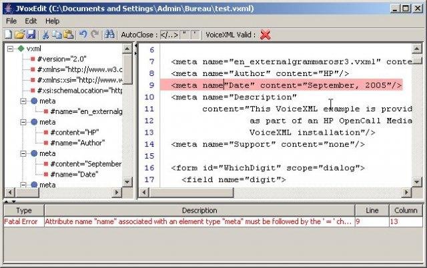Click the red X VoiceXML valid indicator
The width and height of the screenshot is (427, 268).
pos(265,35)
